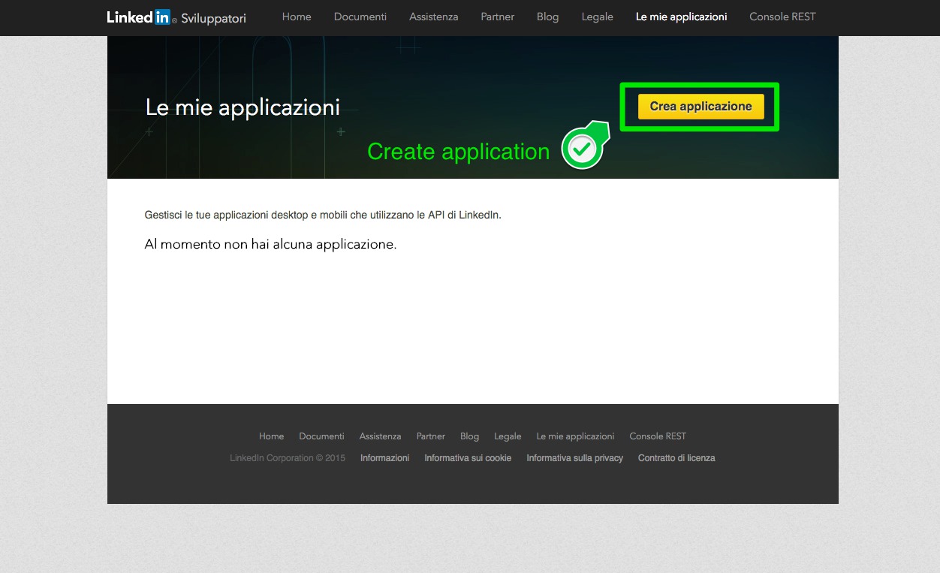Follow the footer Assistenza link
Screen dimensions: 940x573
point(380,436)
